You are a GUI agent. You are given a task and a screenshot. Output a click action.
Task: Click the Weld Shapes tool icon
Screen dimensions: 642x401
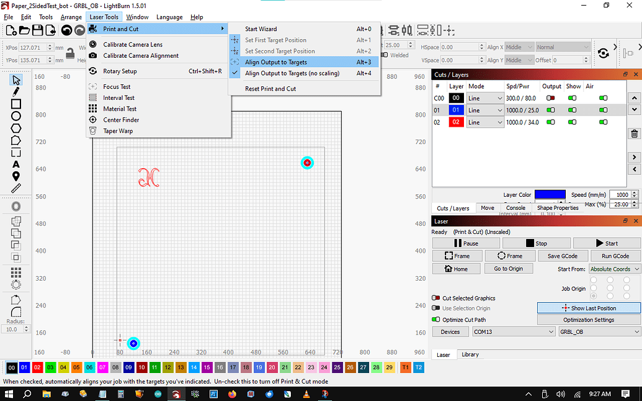point(16,222)
